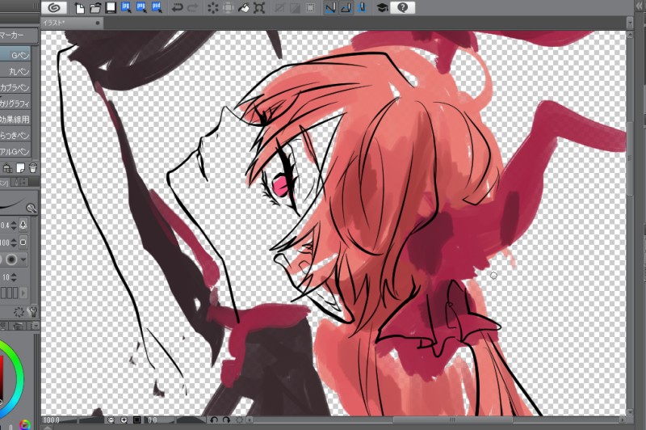Screen dimensions: 646x430
Task: Open Clip Studio tutorial graduation-cap icon
Action: click(x=382, y=8)
